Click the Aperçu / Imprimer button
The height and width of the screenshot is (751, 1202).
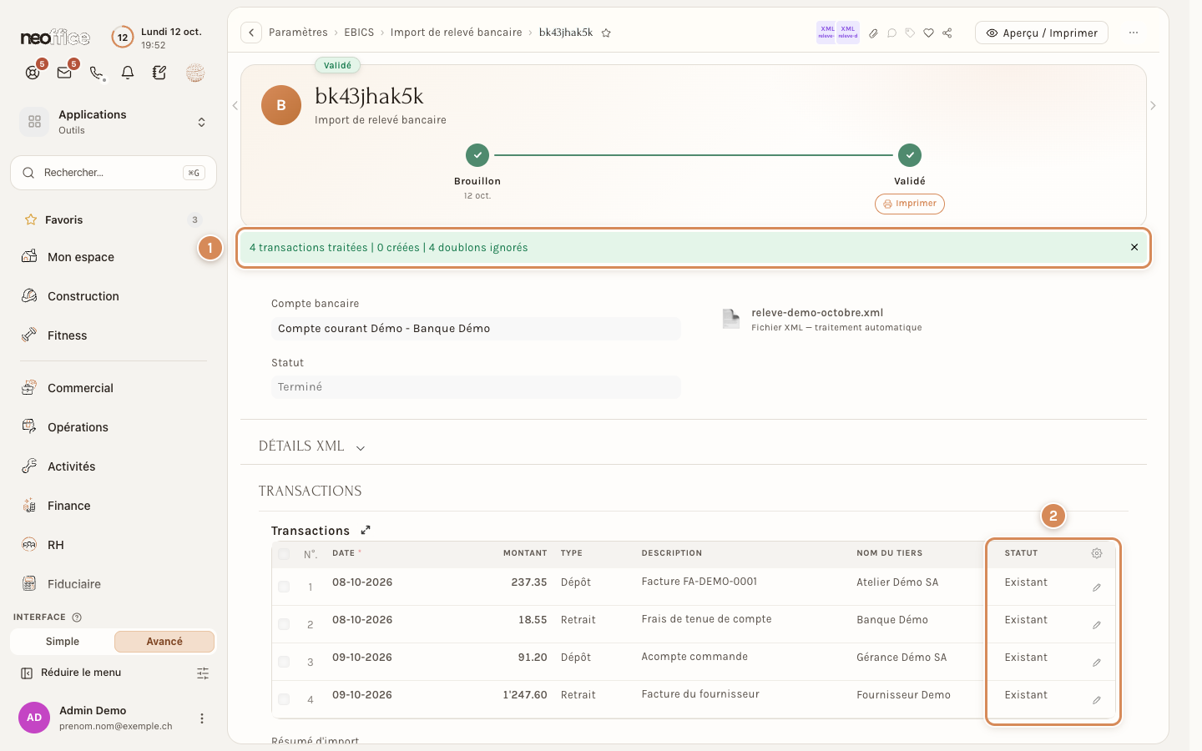(1042, 33)
